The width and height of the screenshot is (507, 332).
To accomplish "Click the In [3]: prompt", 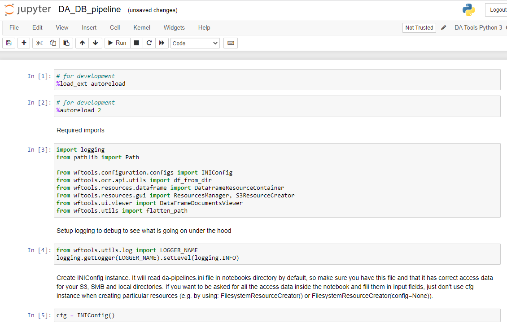I will [x=39, y=150].
